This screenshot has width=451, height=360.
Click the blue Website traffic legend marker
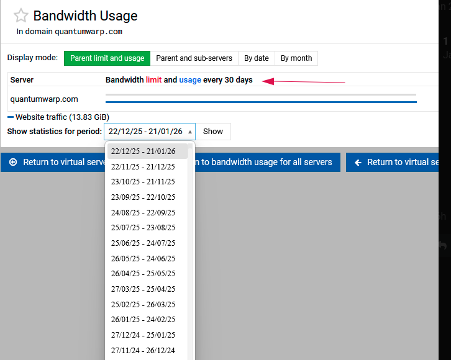coord(11,117)
